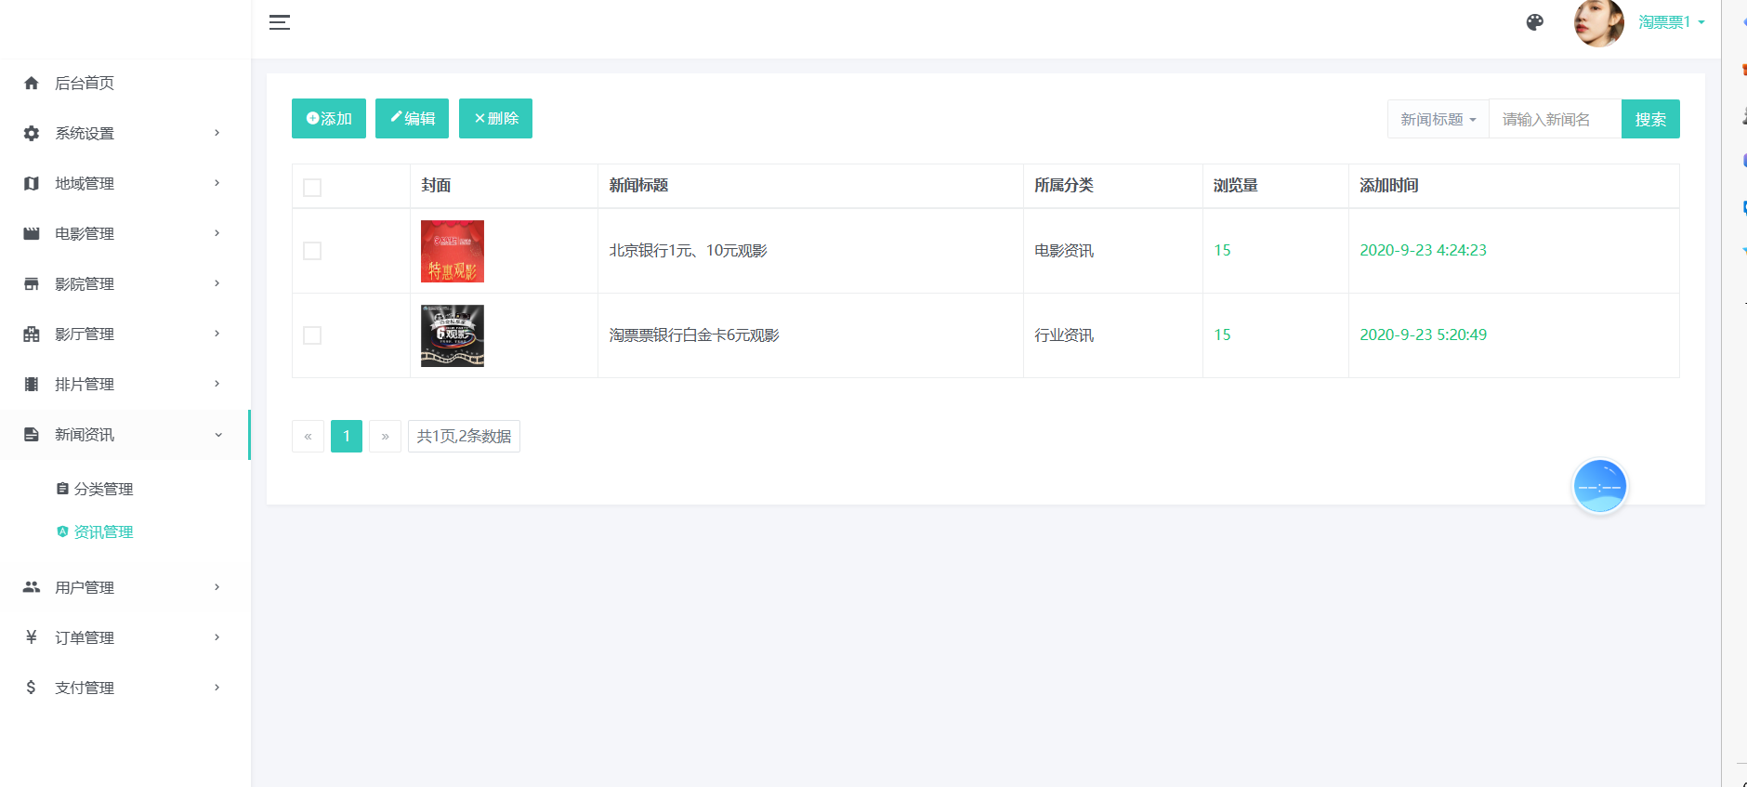Click the yen icon beside 订单管理
The width and height of the screenshot is (1747, 787).
coord(32,637)
